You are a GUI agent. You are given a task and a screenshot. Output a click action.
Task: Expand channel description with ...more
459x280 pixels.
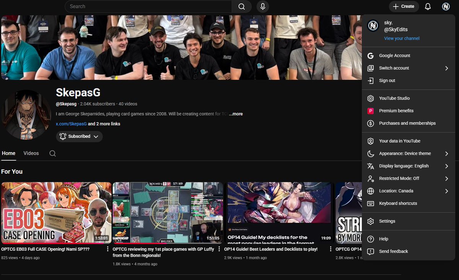coord(236,114)
